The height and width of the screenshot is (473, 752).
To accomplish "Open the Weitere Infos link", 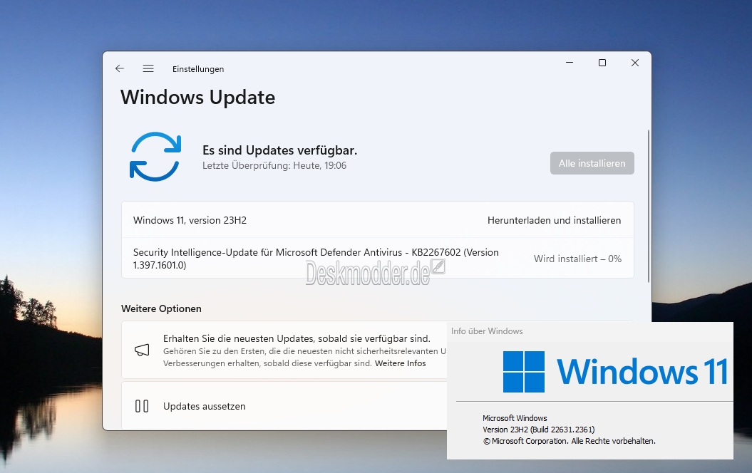I will [x=400, y=363].
